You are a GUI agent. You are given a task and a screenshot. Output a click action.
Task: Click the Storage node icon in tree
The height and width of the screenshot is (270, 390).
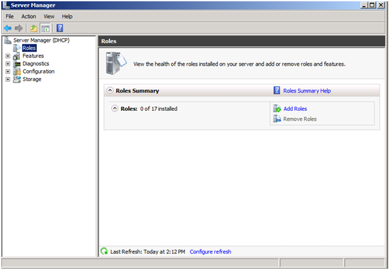point(17,79)
